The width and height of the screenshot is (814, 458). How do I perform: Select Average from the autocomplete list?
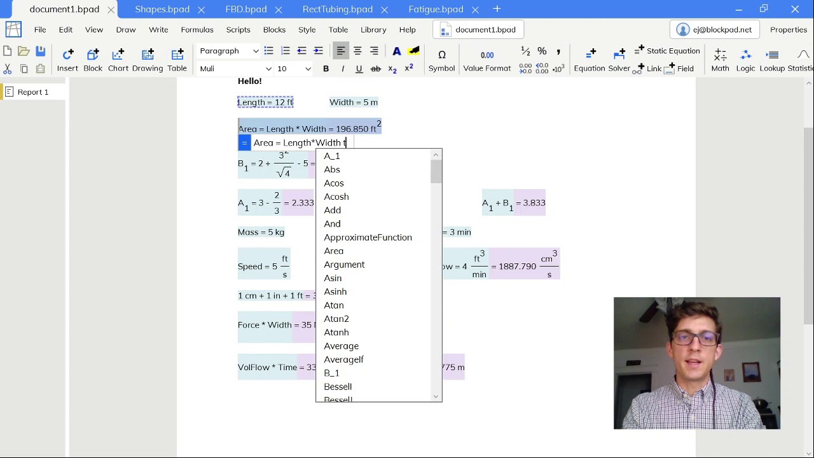pos(341,346)
